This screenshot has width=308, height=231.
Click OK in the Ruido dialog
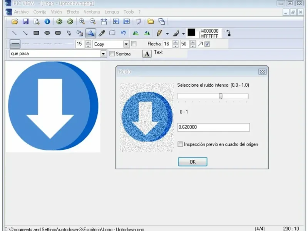click(192, 162)
